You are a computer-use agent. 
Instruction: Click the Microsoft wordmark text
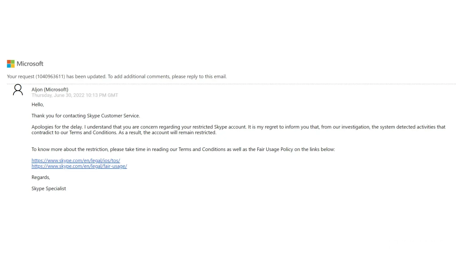pyautogui.click(x=30, y=64)
